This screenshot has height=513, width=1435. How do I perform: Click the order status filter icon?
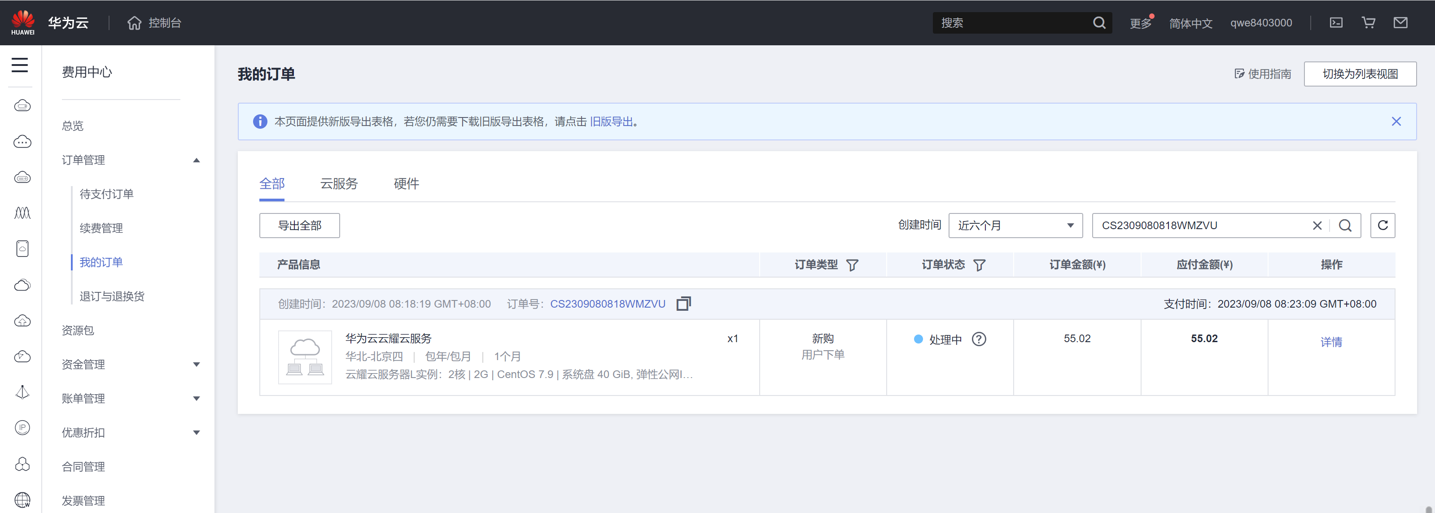click(x=979, y=265)
